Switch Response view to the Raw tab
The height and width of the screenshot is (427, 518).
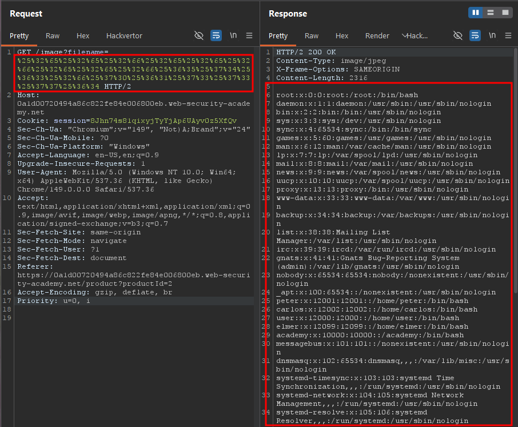(312, 35)
